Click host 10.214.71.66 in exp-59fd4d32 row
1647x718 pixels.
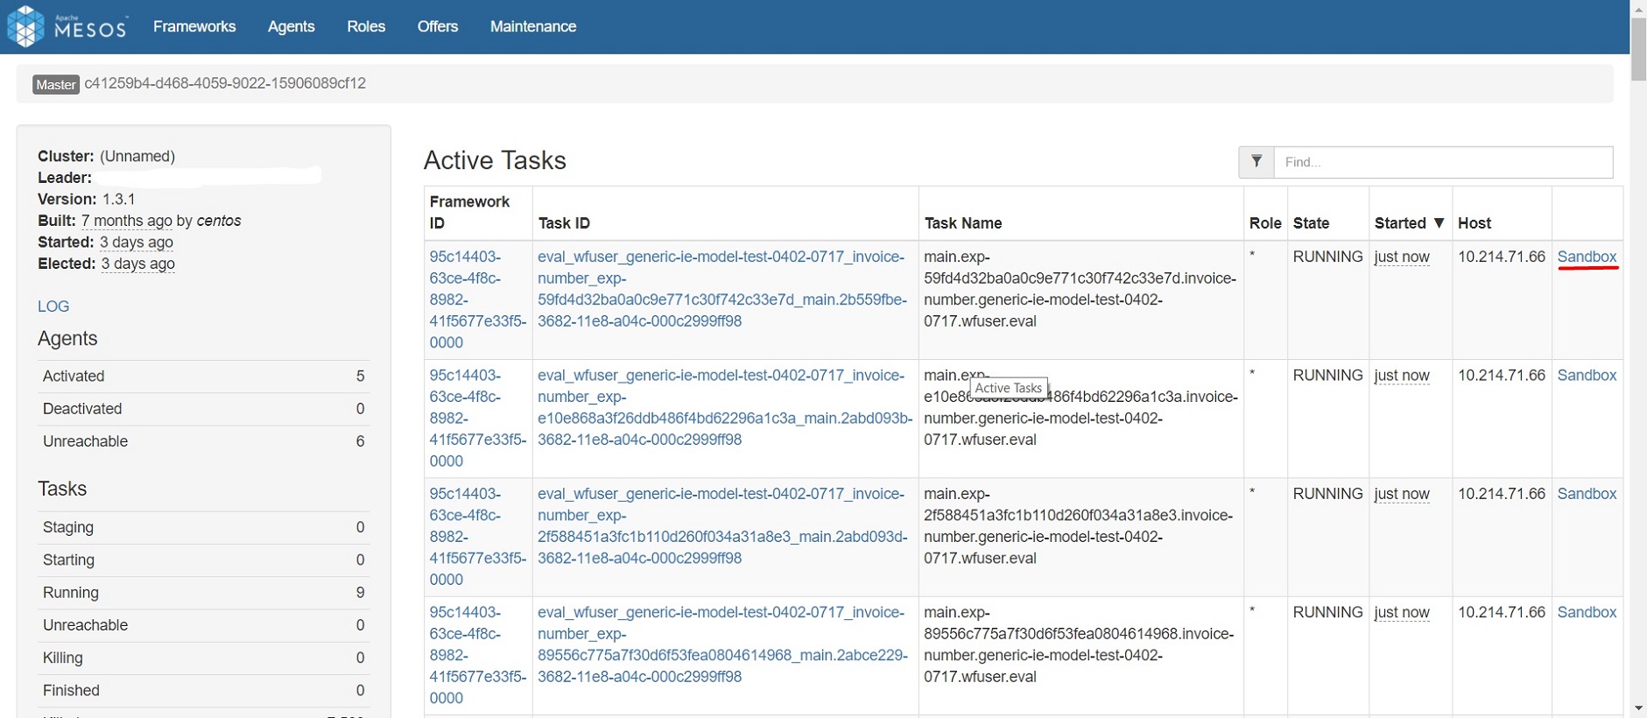point(1501,257)
